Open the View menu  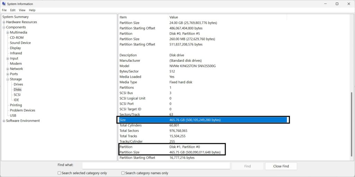tap(22, 10)
